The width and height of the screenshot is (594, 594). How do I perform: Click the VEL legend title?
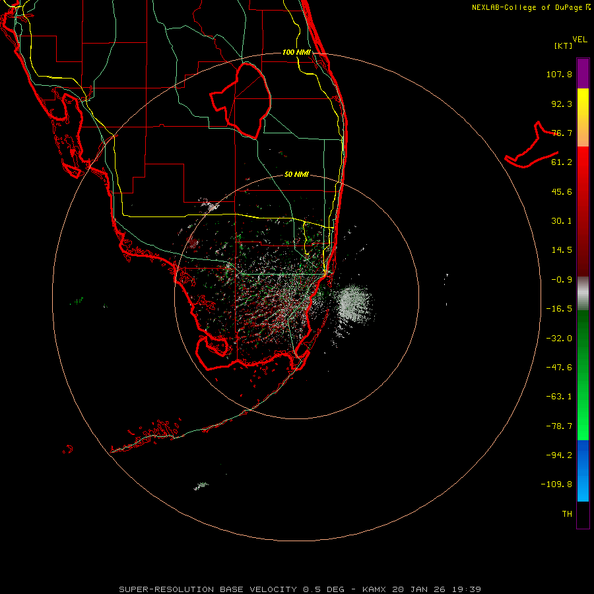[580, 40]
